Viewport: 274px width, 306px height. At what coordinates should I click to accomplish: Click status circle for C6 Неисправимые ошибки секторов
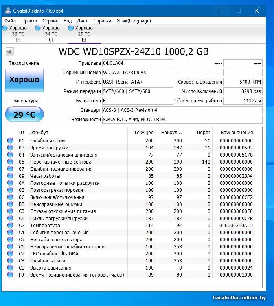pos(10,246)
